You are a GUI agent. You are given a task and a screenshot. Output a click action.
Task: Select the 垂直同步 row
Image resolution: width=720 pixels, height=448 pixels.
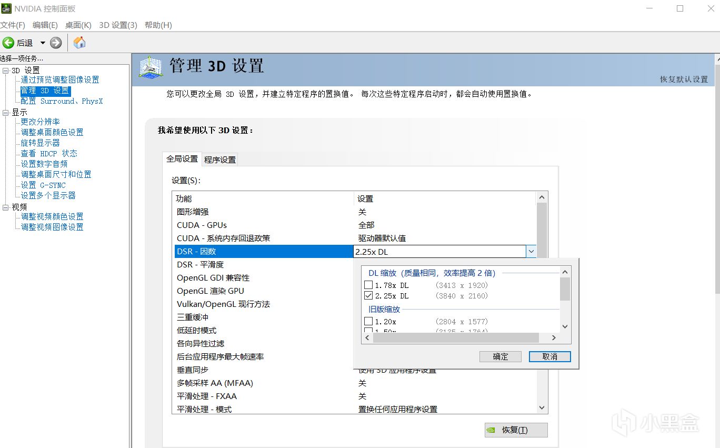pyautogui.click(x=264, y=370)
